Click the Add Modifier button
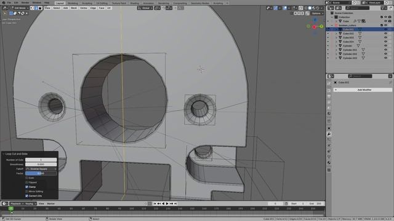 (x=363, y=90)
